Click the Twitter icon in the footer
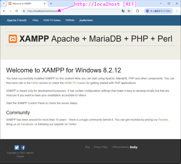The width and height of the screenshot is (181, 164). [17, 148]
